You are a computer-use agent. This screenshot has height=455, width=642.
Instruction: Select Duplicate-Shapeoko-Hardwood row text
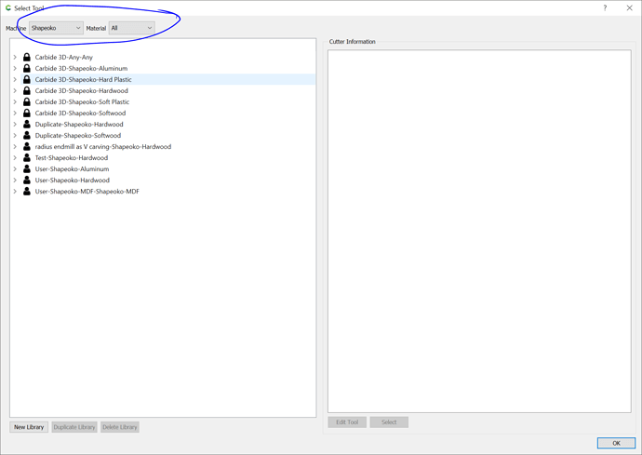coord(79,124)
